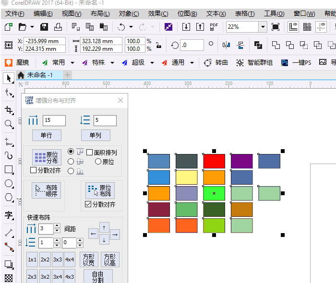The height and width of the screenshot is (283, 336).
Task: Click the Undo arrow icon
Action: tap(121, 27)
